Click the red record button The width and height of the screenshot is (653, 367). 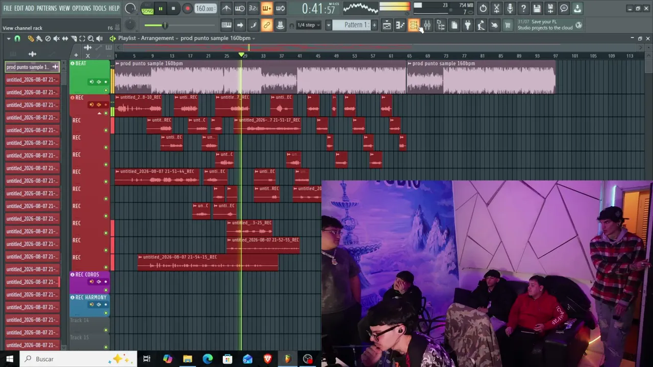click(187, 8)
